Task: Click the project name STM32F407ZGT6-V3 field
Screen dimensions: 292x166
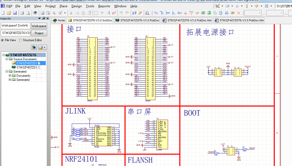Action: coord(15,33)
